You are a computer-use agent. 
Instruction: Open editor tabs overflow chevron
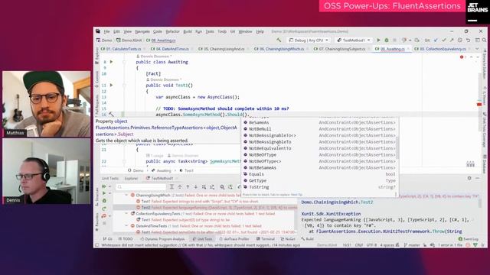click(x=477, y=49)
